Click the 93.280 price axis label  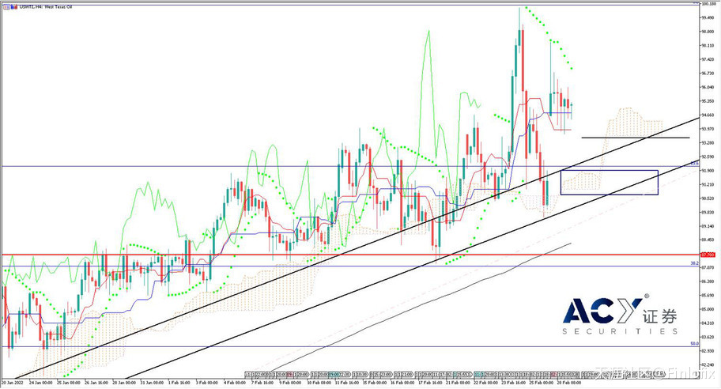click(x=708, y=142)
